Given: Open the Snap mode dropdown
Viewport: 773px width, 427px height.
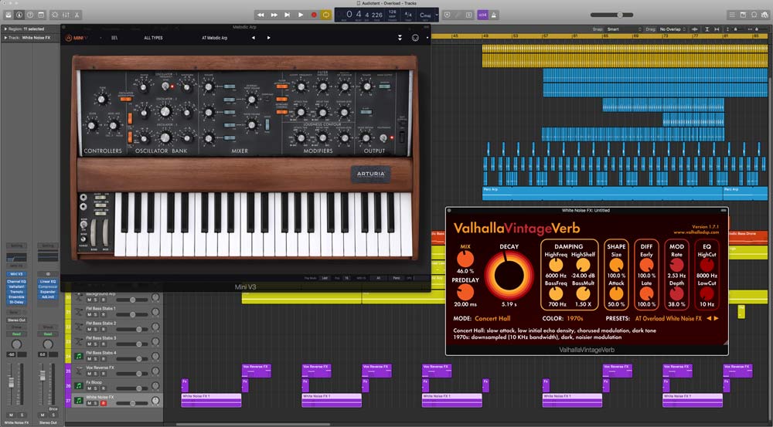Looking at the screenshot, I should pyautogui.click(x=623, y=29).
